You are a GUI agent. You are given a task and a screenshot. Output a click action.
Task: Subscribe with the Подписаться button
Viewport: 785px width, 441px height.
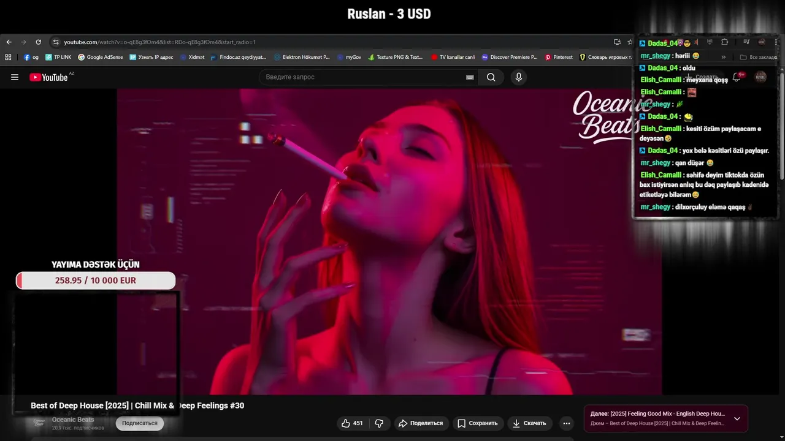(x=140, y=423)
